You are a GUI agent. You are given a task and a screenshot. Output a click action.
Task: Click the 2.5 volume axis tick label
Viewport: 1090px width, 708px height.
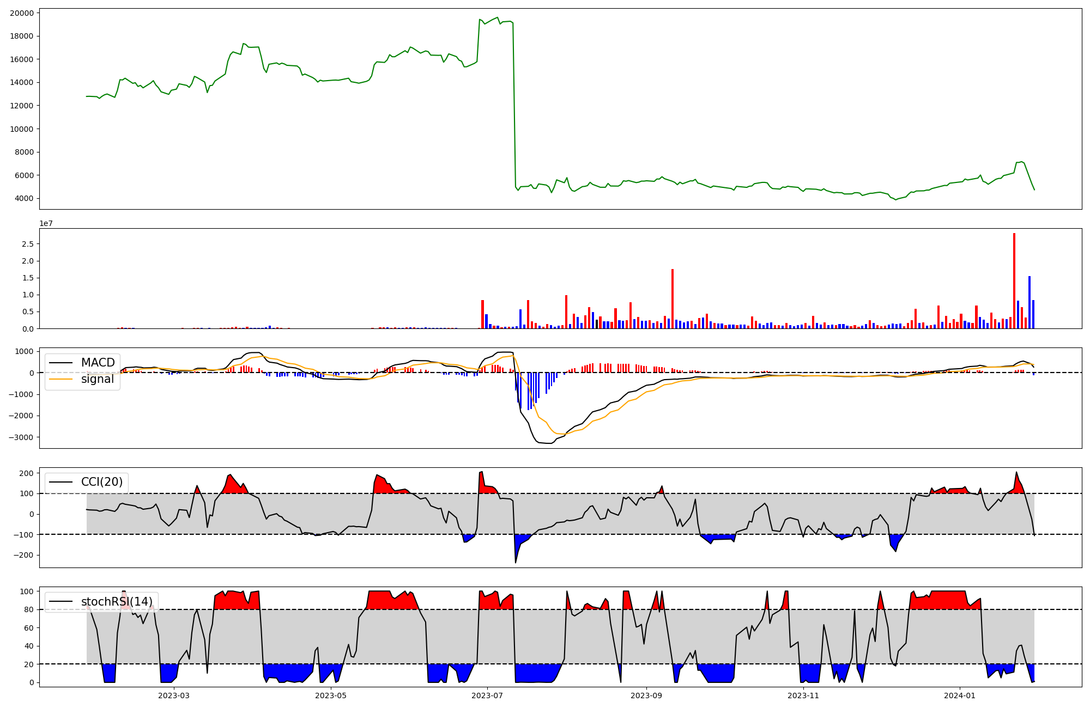28,244
